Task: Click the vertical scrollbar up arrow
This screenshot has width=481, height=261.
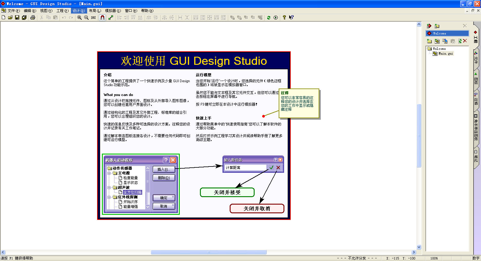Action: (419, 24)
